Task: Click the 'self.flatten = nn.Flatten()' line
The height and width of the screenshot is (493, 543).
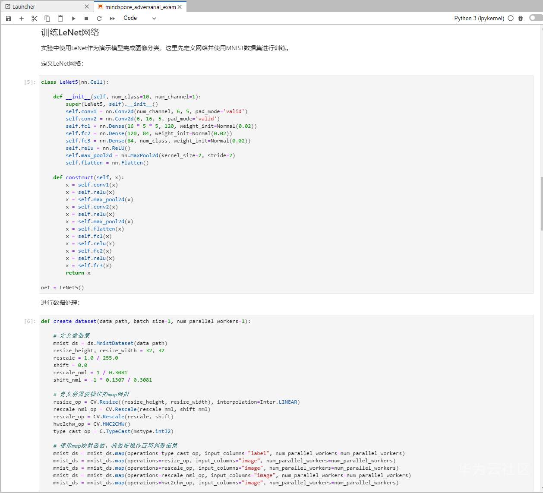Action: click(107, 163)
